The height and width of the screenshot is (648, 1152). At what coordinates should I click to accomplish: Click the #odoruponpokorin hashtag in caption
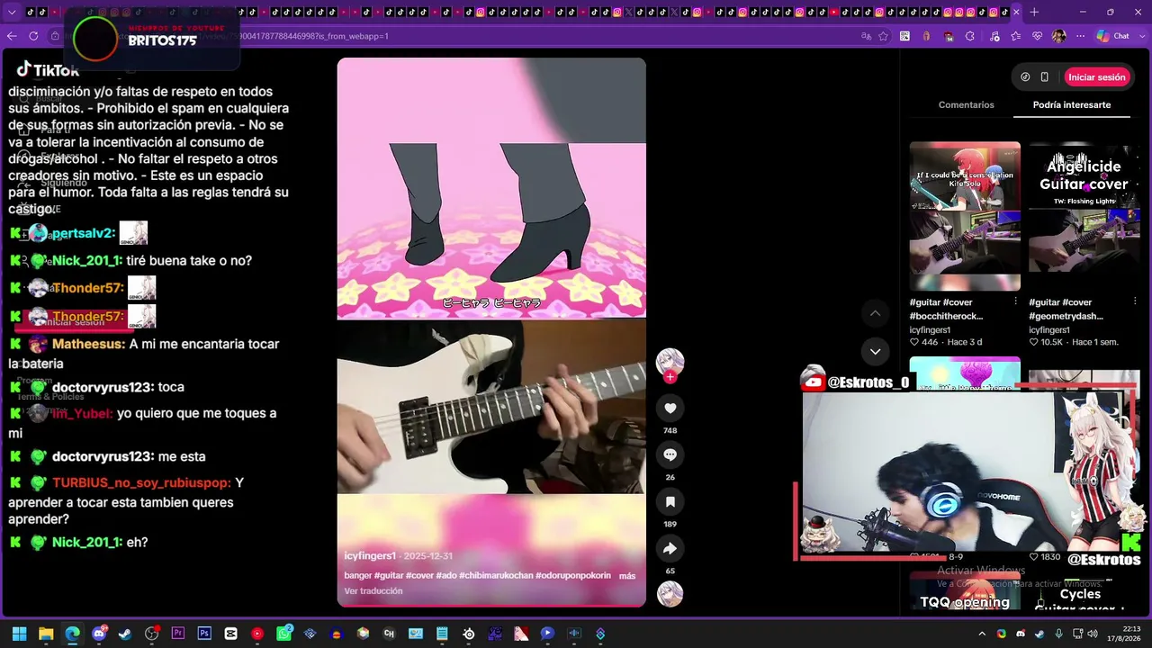coord(573,576)
